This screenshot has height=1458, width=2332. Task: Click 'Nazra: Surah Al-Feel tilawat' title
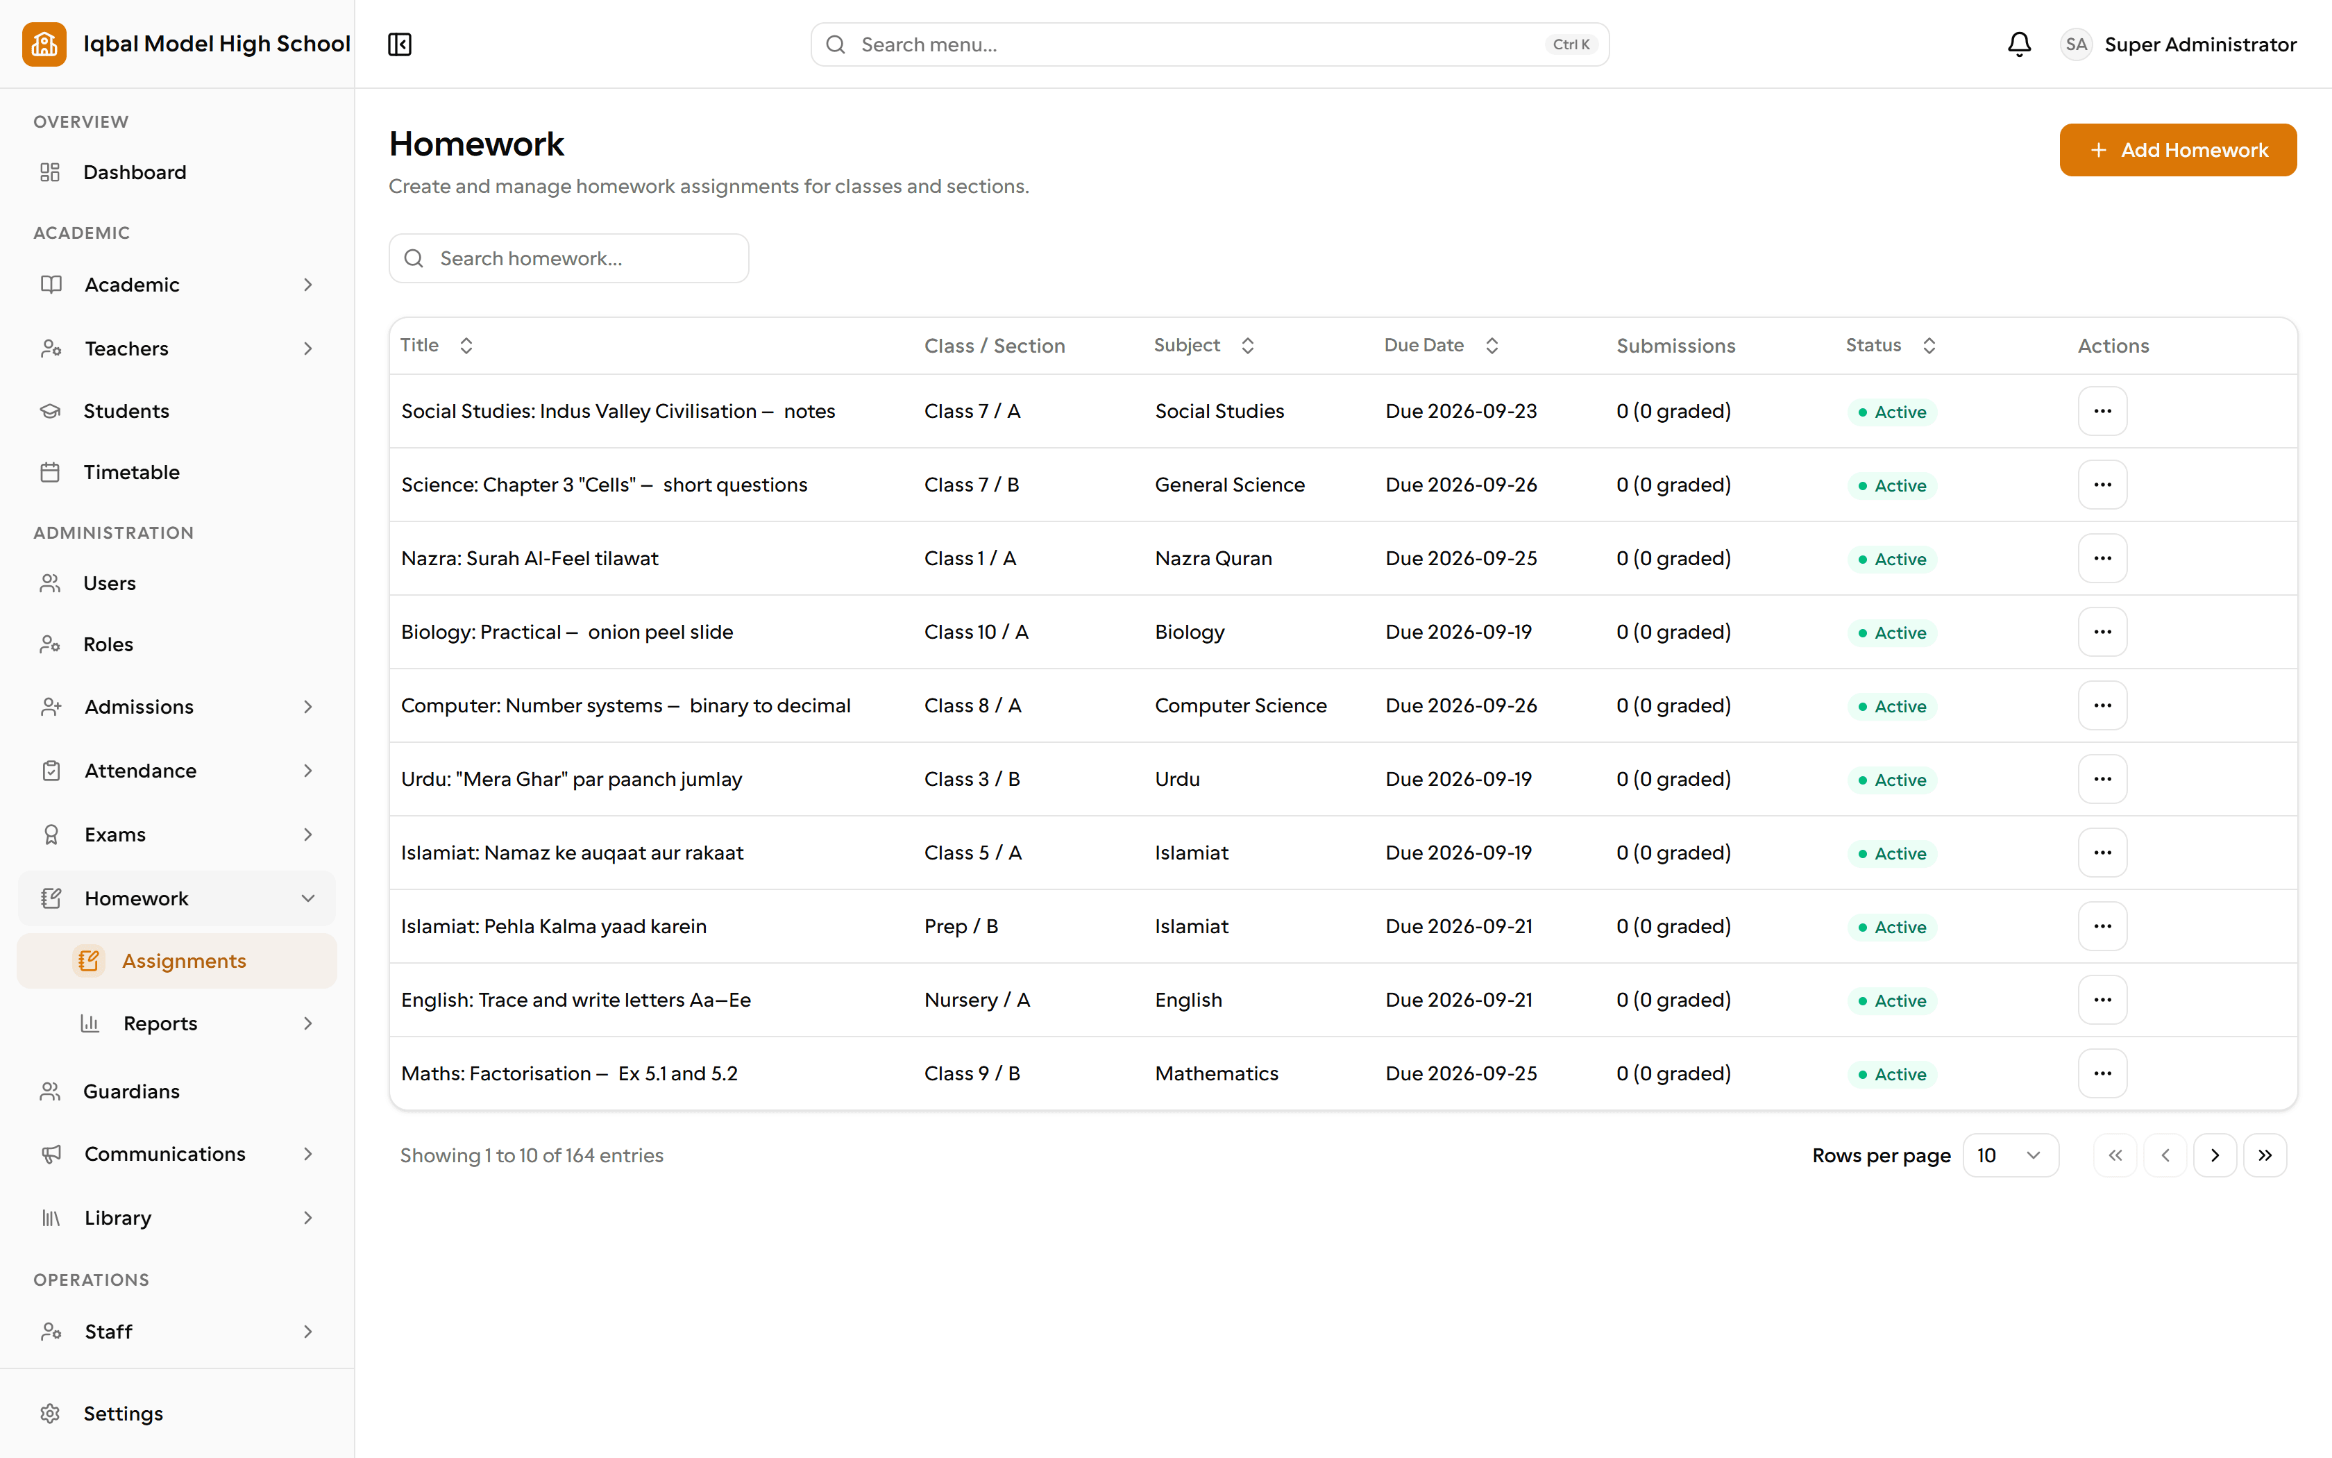point(529,560)
